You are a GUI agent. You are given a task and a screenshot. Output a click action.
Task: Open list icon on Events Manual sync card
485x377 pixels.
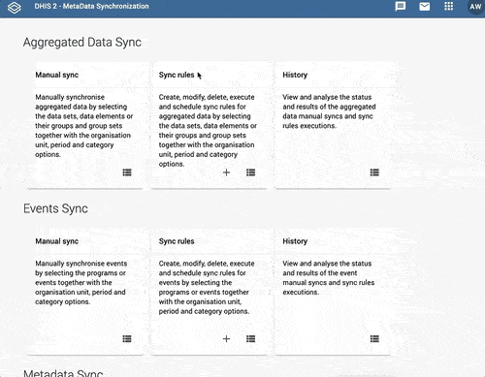click(127, 339)
